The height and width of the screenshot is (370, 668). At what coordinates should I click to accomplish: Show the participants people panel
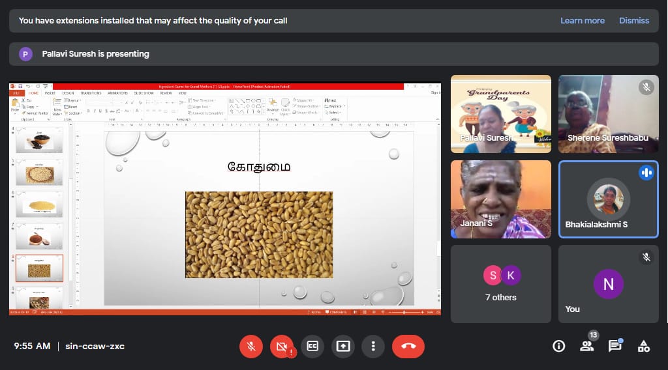(587, 346)
